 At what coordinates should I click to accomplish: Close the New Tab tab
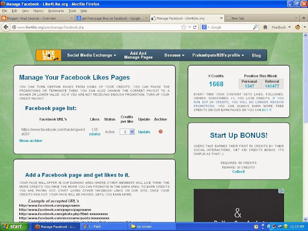pyautogui.click(x=296, y=18)
